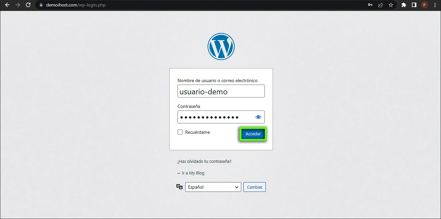Toggle the bookmark star for this page
This screenshot has width=441, height=219.
pyautogui.click(x=391, y=5)
